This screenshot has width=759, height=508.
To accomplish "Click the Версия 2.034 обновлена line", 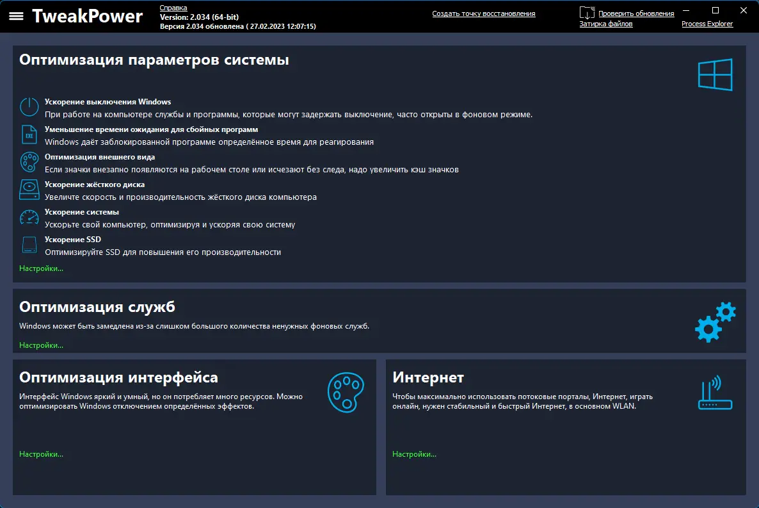I will (237, 27).
